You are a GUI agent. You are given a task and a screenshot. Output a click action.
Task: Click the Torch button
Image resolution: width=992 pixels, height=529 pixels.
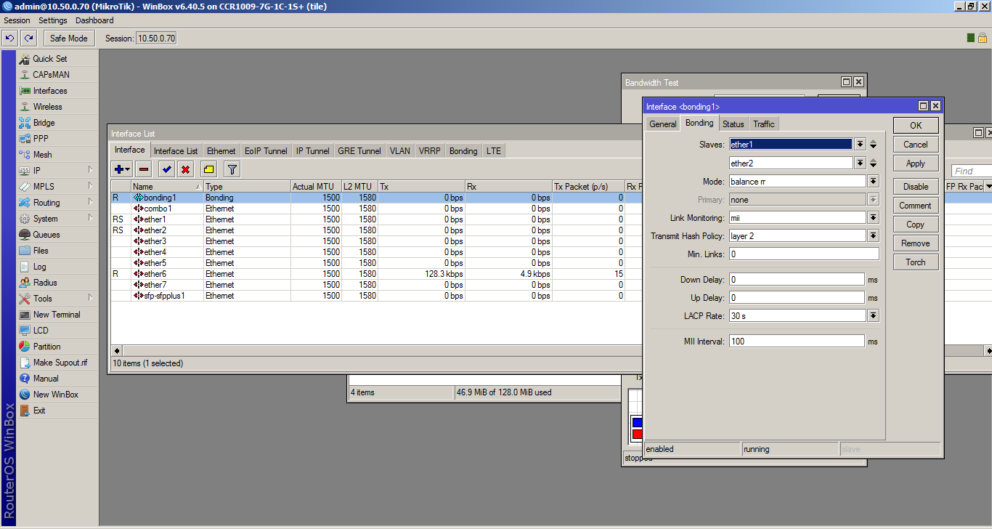915,262
